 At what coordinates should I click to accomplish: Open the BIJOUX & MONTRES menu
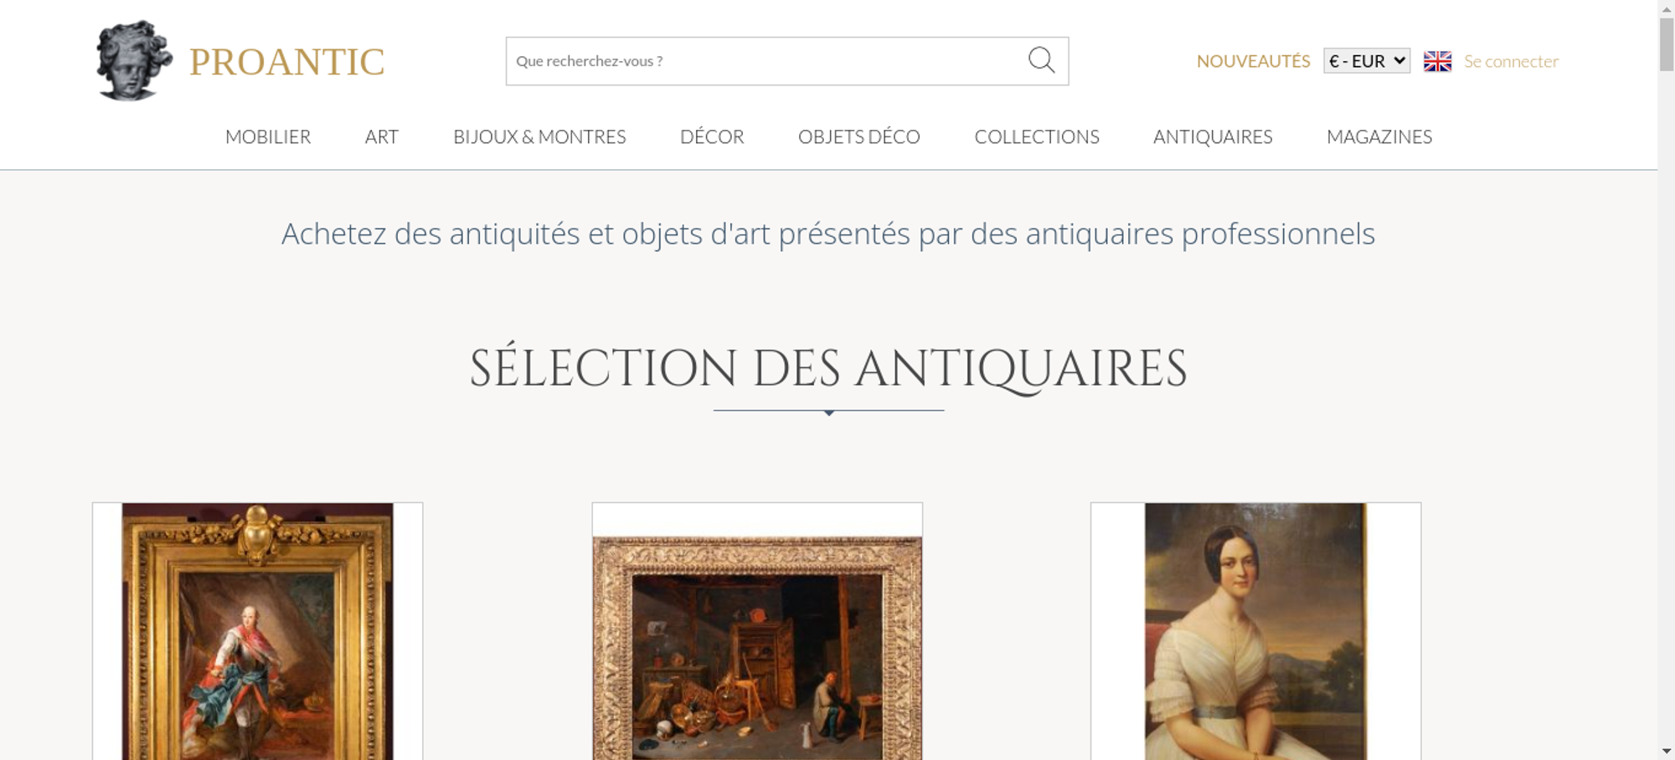[539, 136]
